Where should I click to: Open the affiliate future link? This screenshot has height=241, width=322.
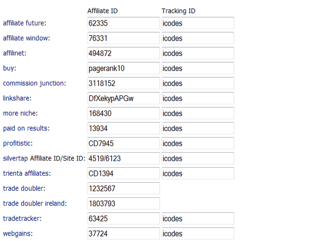25,23
